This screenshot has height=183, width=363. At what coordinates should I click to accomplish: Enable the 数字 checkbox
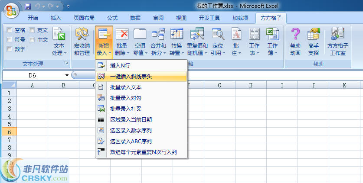point(10,49)
